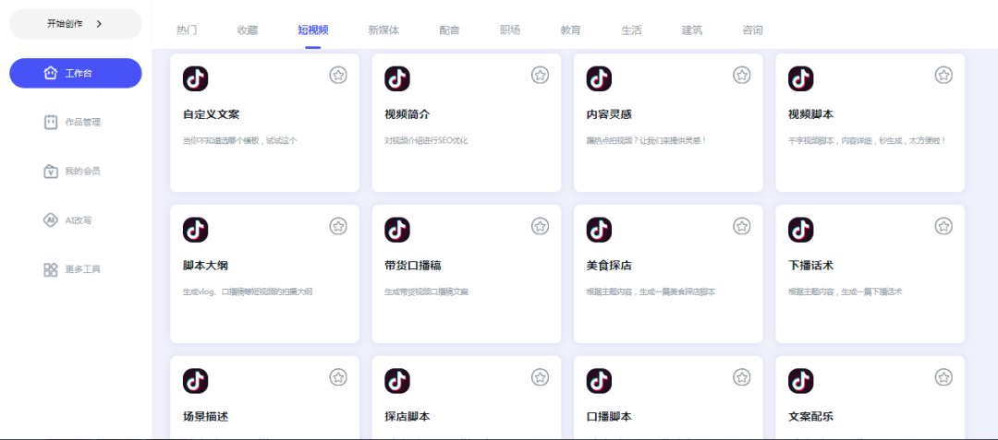Open the 脚本大纲 template title

coord(205,266)
